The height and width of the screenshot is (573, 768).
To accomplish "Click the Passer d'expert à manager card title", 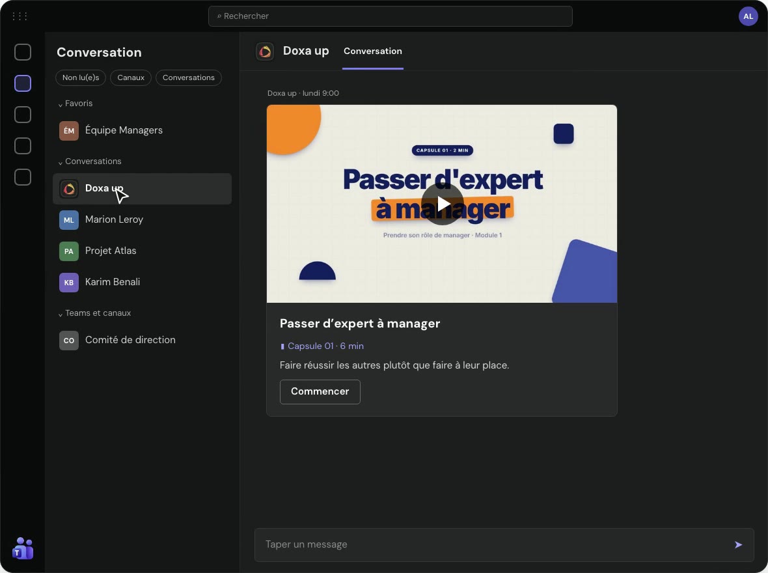I will pos(360,324).
